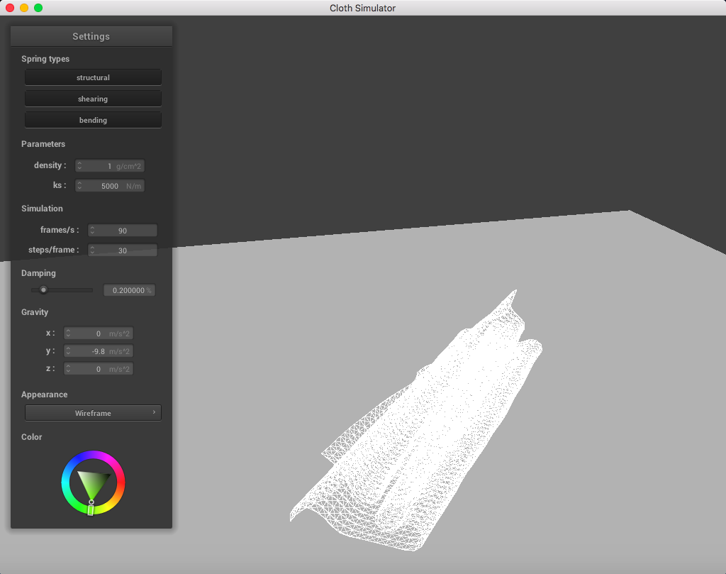This screenshot has height=574, width=726.
Task: Toggle the structural spring type button
Action: point(93,77)
